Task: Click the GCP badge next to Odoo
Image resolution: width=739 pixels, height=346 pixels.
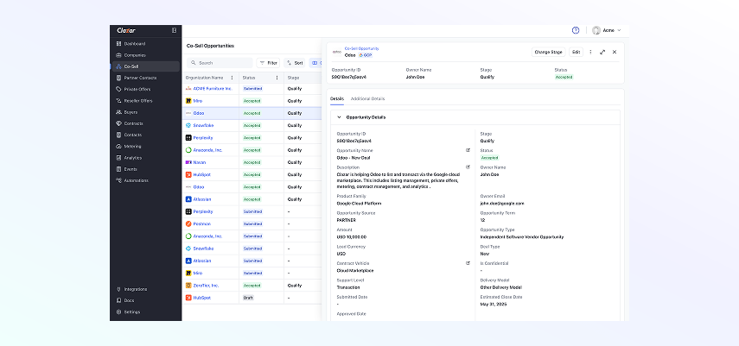Action: point(366,55)
